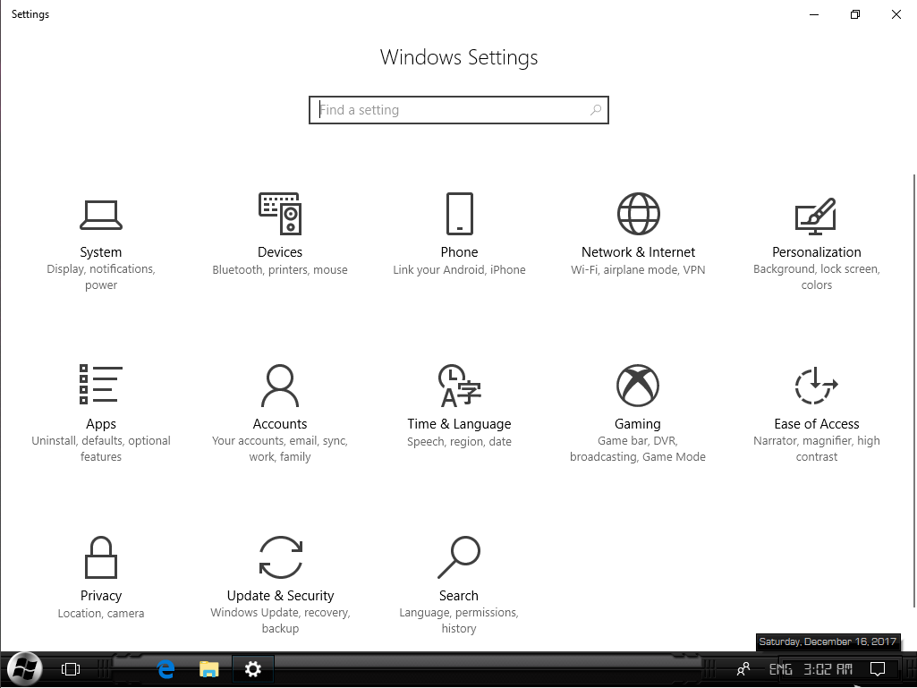Click 'Narrator, magnifier, high contrast' description
The width and height of the screenshot is (917, 688).
817,449
